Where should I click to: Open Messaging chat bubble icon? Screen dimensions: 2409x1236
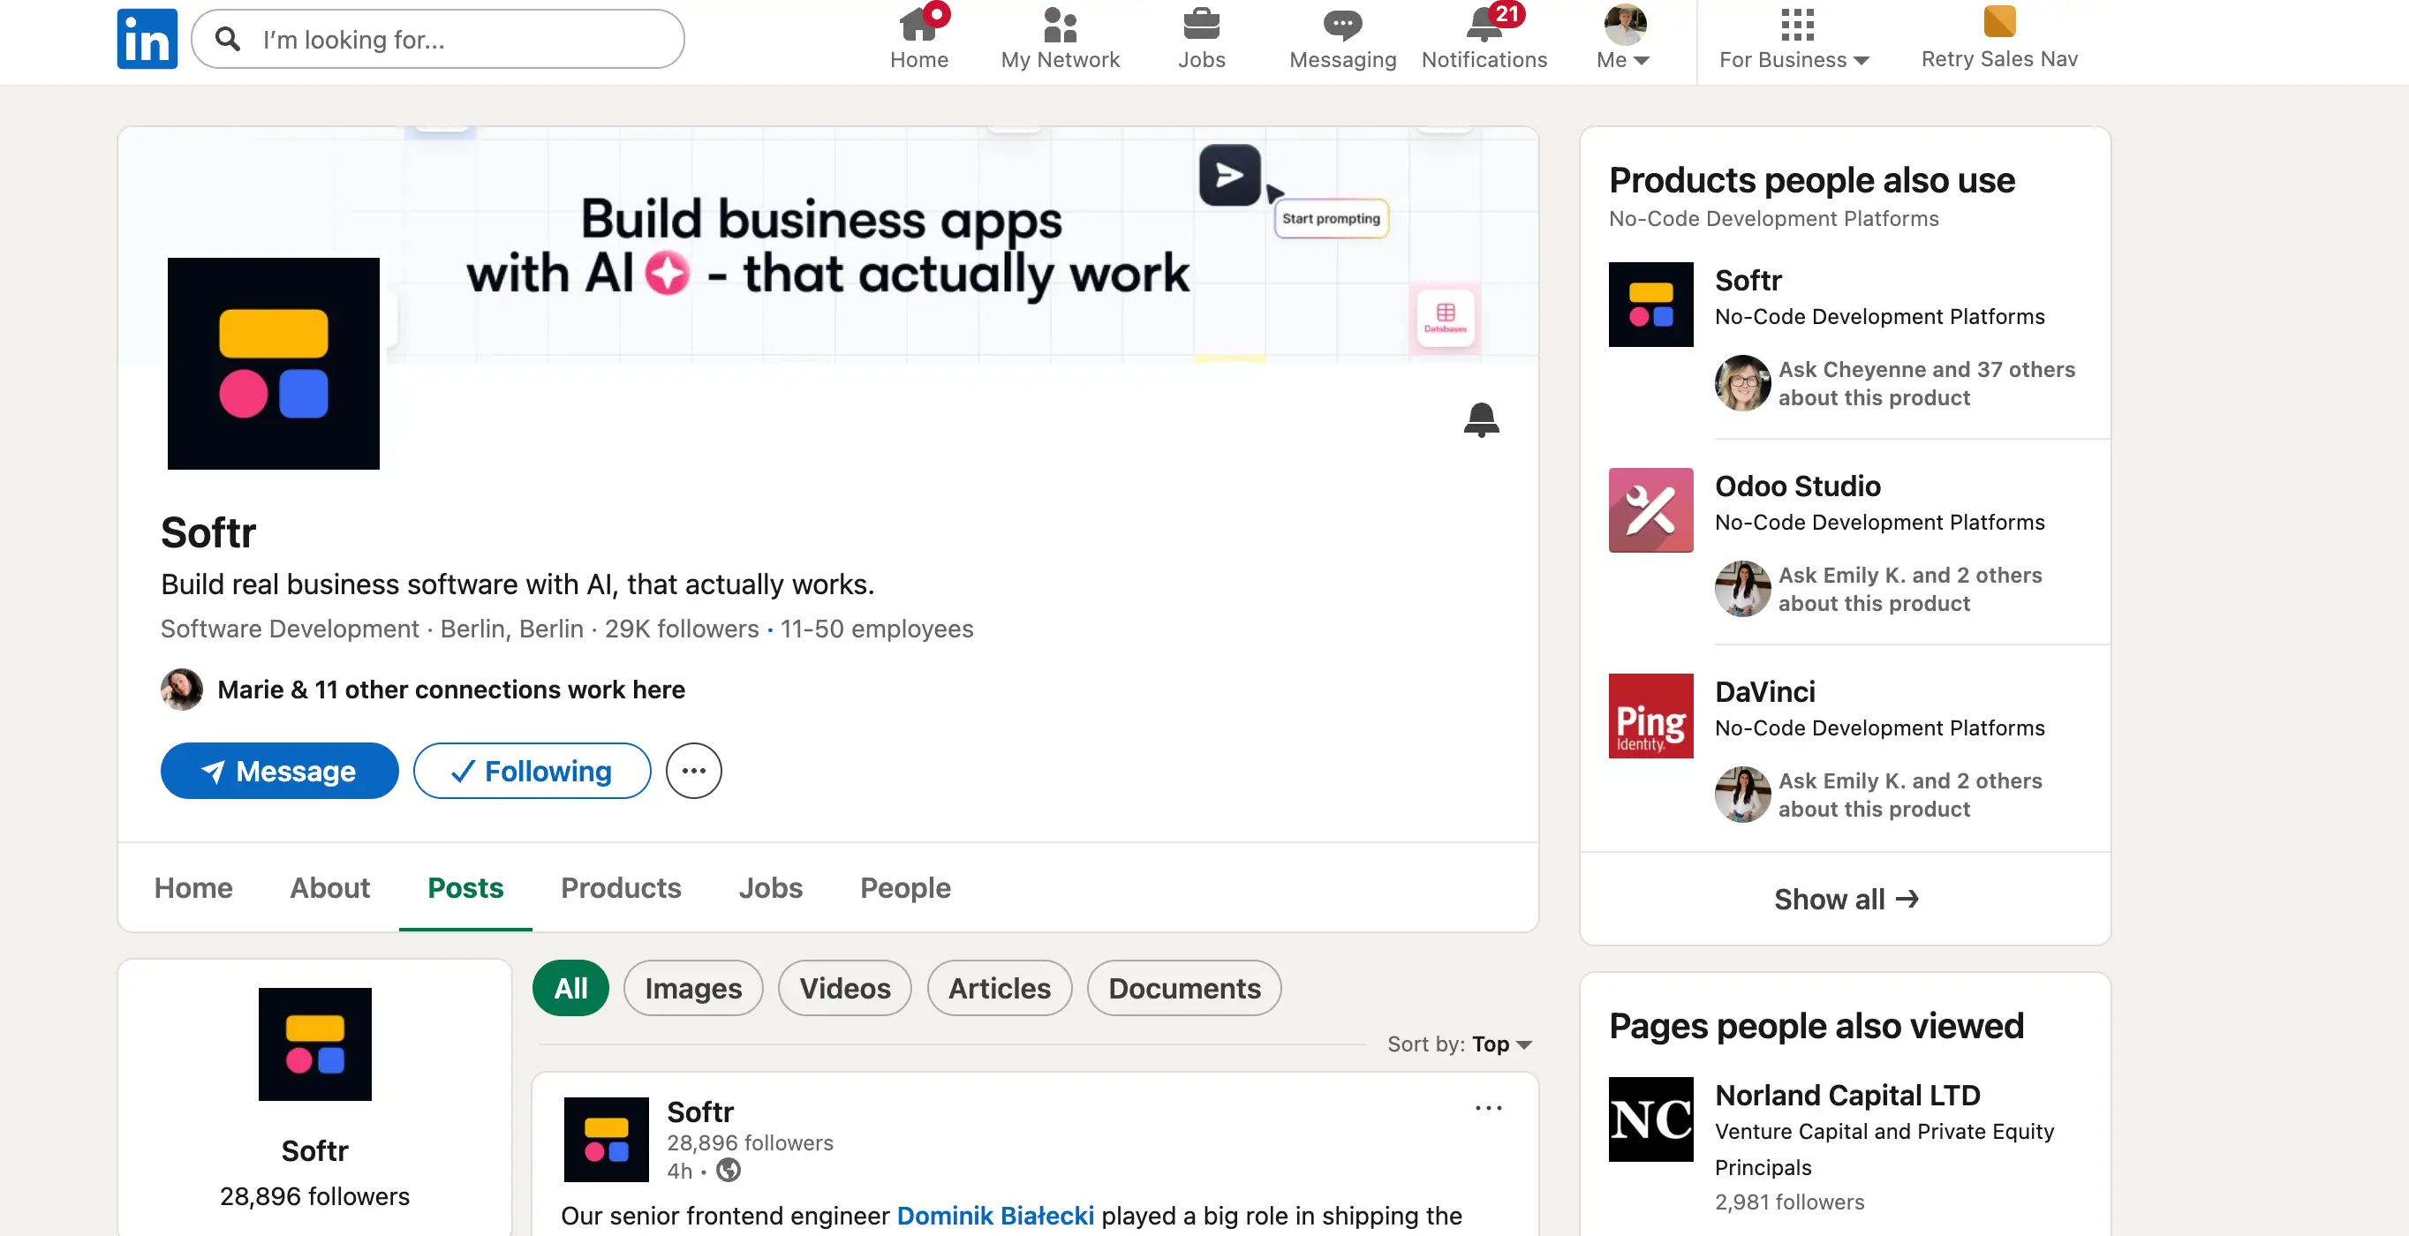point(1342,26)
